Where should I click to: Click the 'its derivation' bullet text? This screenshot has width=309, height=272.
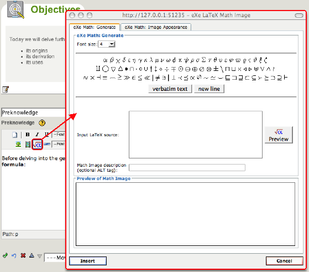click(40, 57)
